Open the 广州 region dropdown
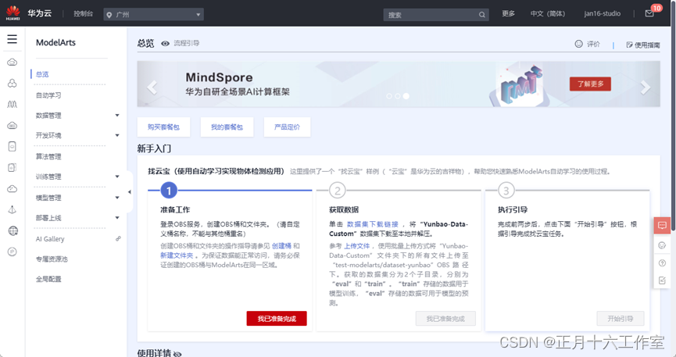Image resolution: width=676 pixels, height=357 pixels. pos(153,14)
